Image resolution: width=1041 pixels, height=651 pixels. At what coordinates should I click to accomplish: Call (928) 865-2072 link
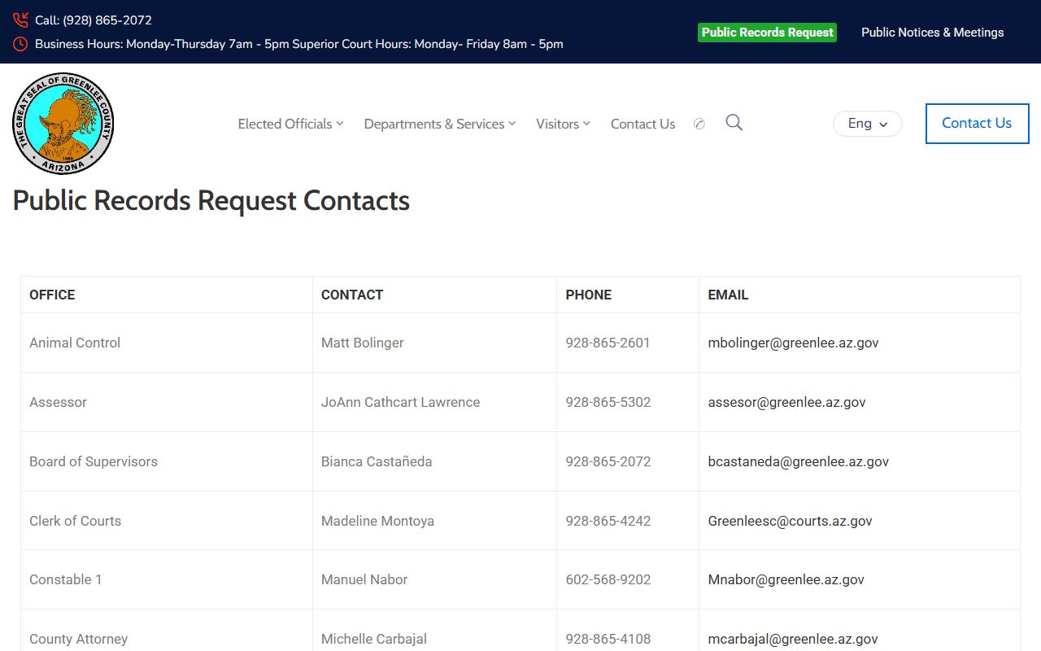[94, 20]
